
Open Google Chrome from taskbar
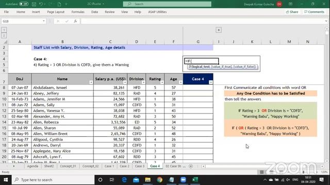pos(159,180)
